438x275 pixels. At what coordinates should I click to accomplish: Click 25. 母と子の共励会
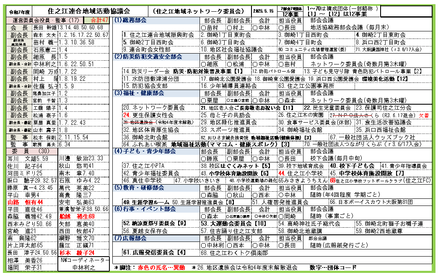pyautogui.click(x=225, y=115)
